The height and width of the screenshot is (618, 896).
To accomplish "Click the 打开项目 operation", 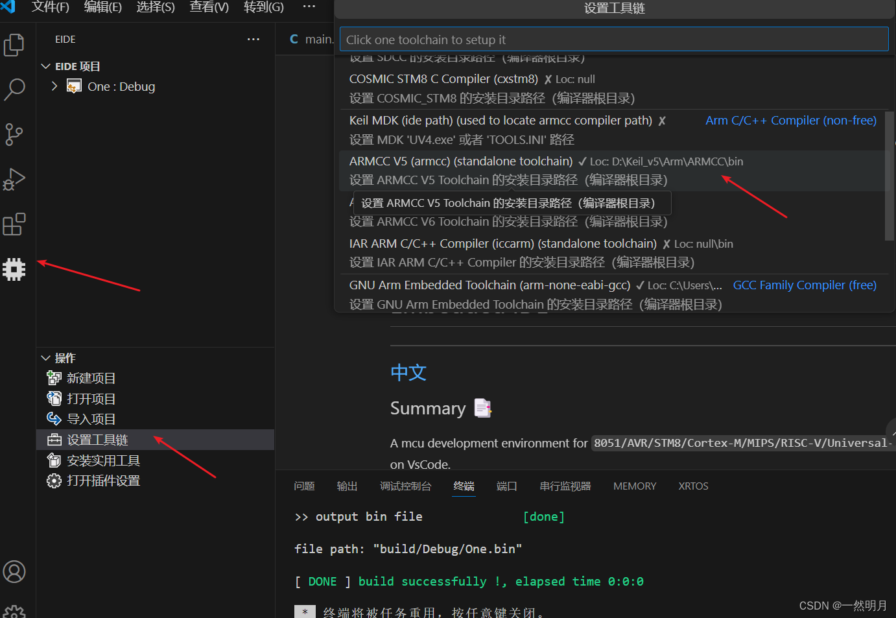I will tap(156, 398).
